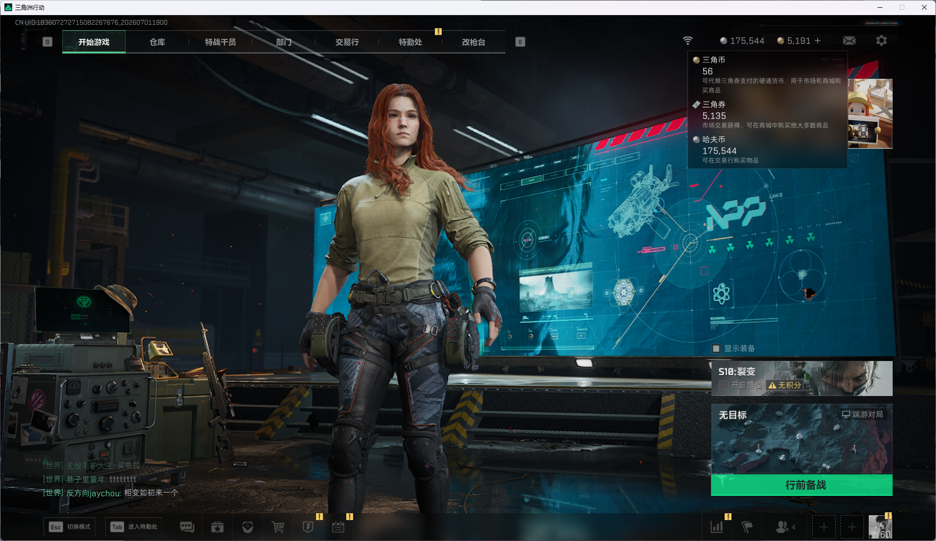Open the friends list icon
The width and height of the screenshot is (936, 541).
coord(785,527)
